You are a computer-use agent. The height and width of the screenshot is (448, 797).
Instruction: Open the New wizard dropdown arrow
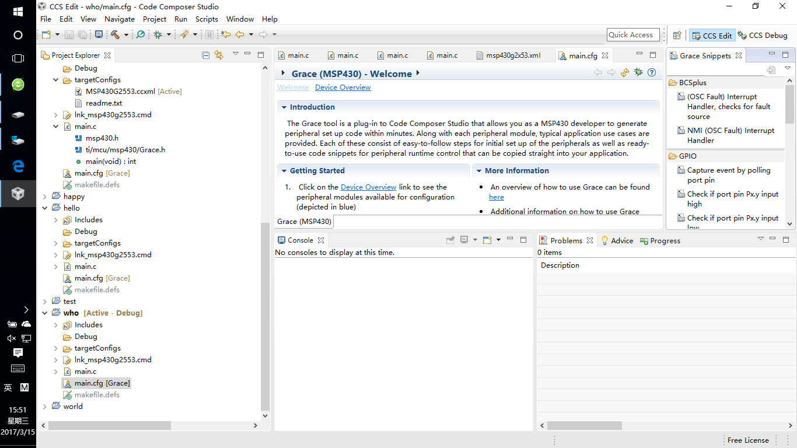[57, 35]
